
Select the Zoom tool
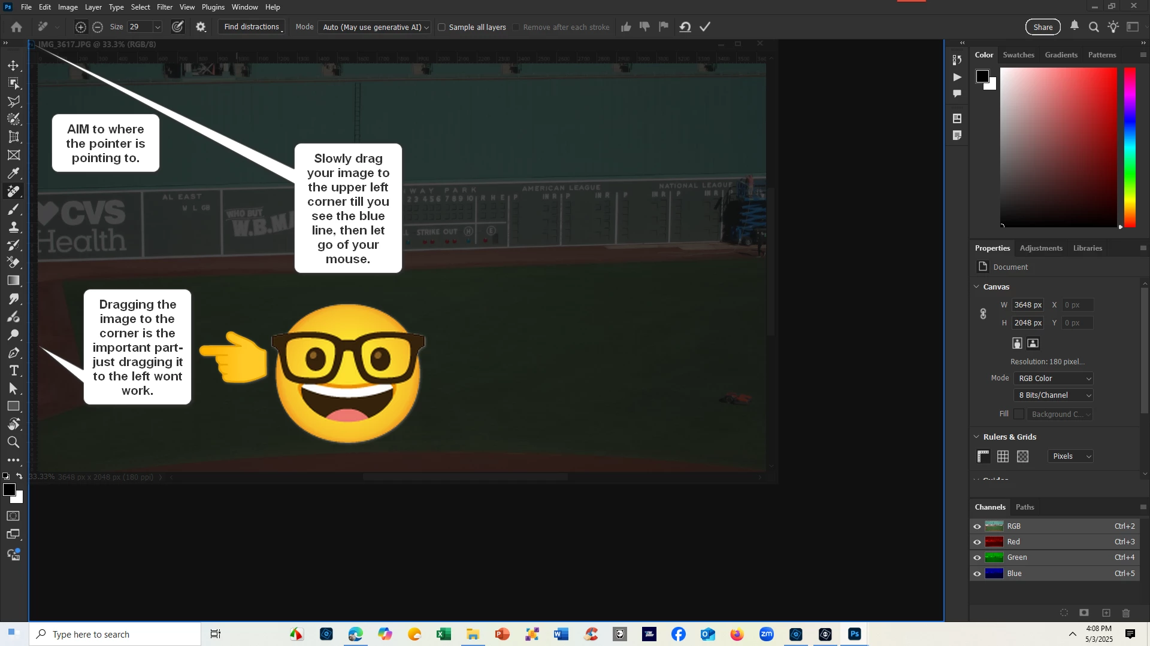14,443
